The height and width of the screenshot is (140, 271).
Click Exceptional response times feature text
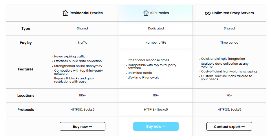(148, 60)
